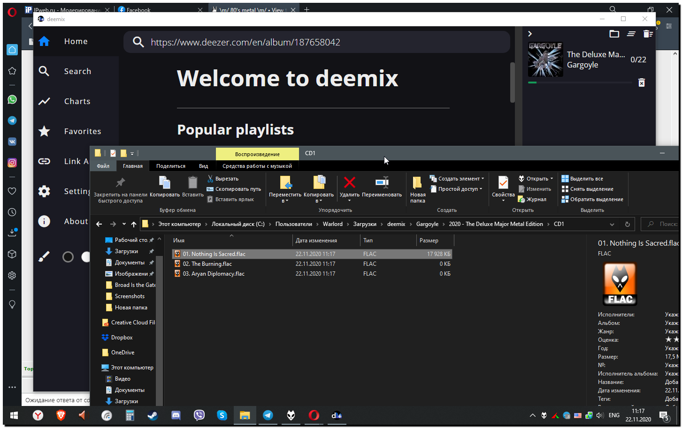The image size is (682, 428).
Task: Open the Link Analyzer chain icon
Action: (x=44, y=161)
